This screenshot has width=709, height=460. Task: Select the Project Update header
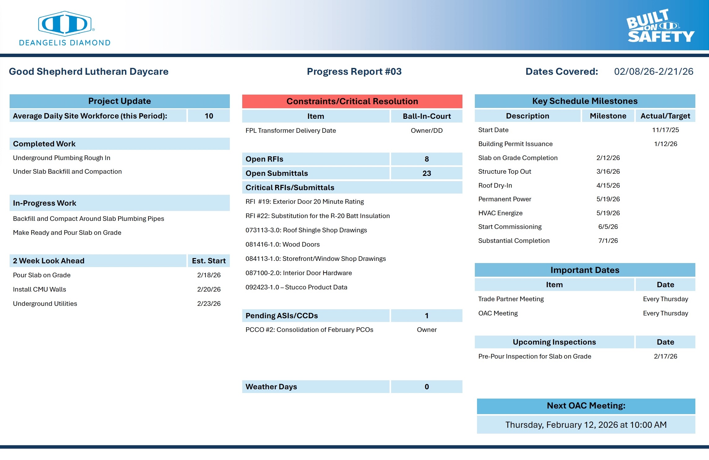pyautogui.click(x=119, y=101)
